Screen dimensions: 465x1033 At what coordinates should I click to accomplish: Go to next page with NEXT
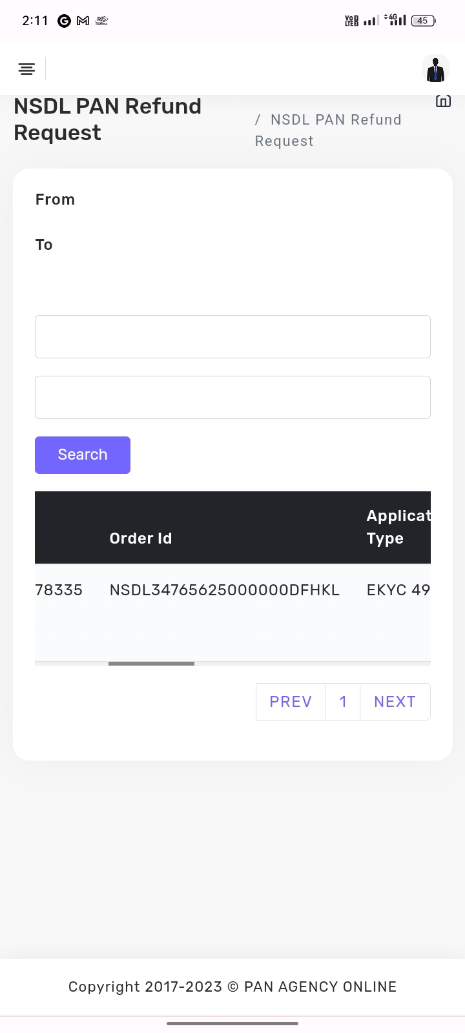click(395, 702)
